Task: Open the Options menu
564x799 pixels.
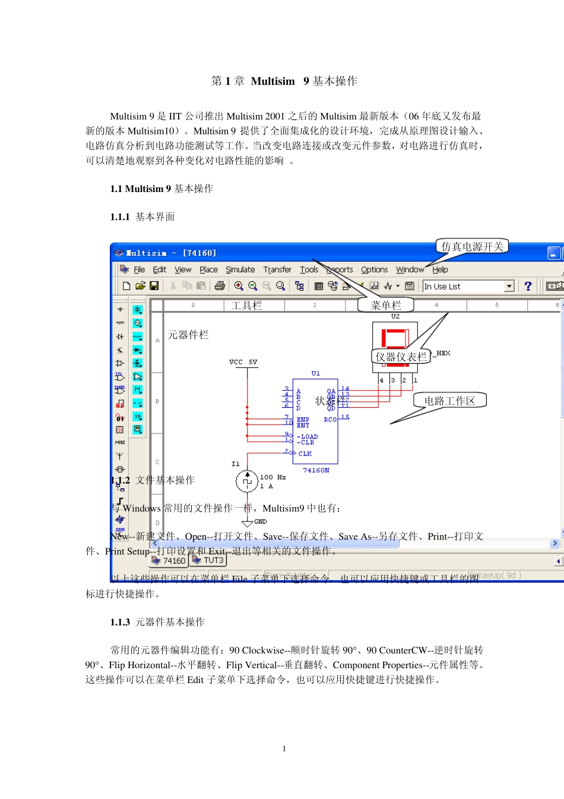Action: click(x=374, y=269)
